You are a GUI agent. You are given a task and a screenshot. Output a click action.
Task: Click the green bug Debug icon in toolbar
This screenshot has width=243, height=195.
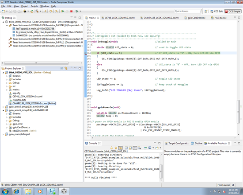coord(77,11)
